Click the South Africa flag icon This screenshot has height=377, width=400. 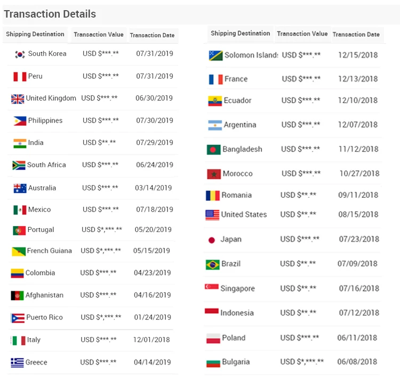point(19,165)
